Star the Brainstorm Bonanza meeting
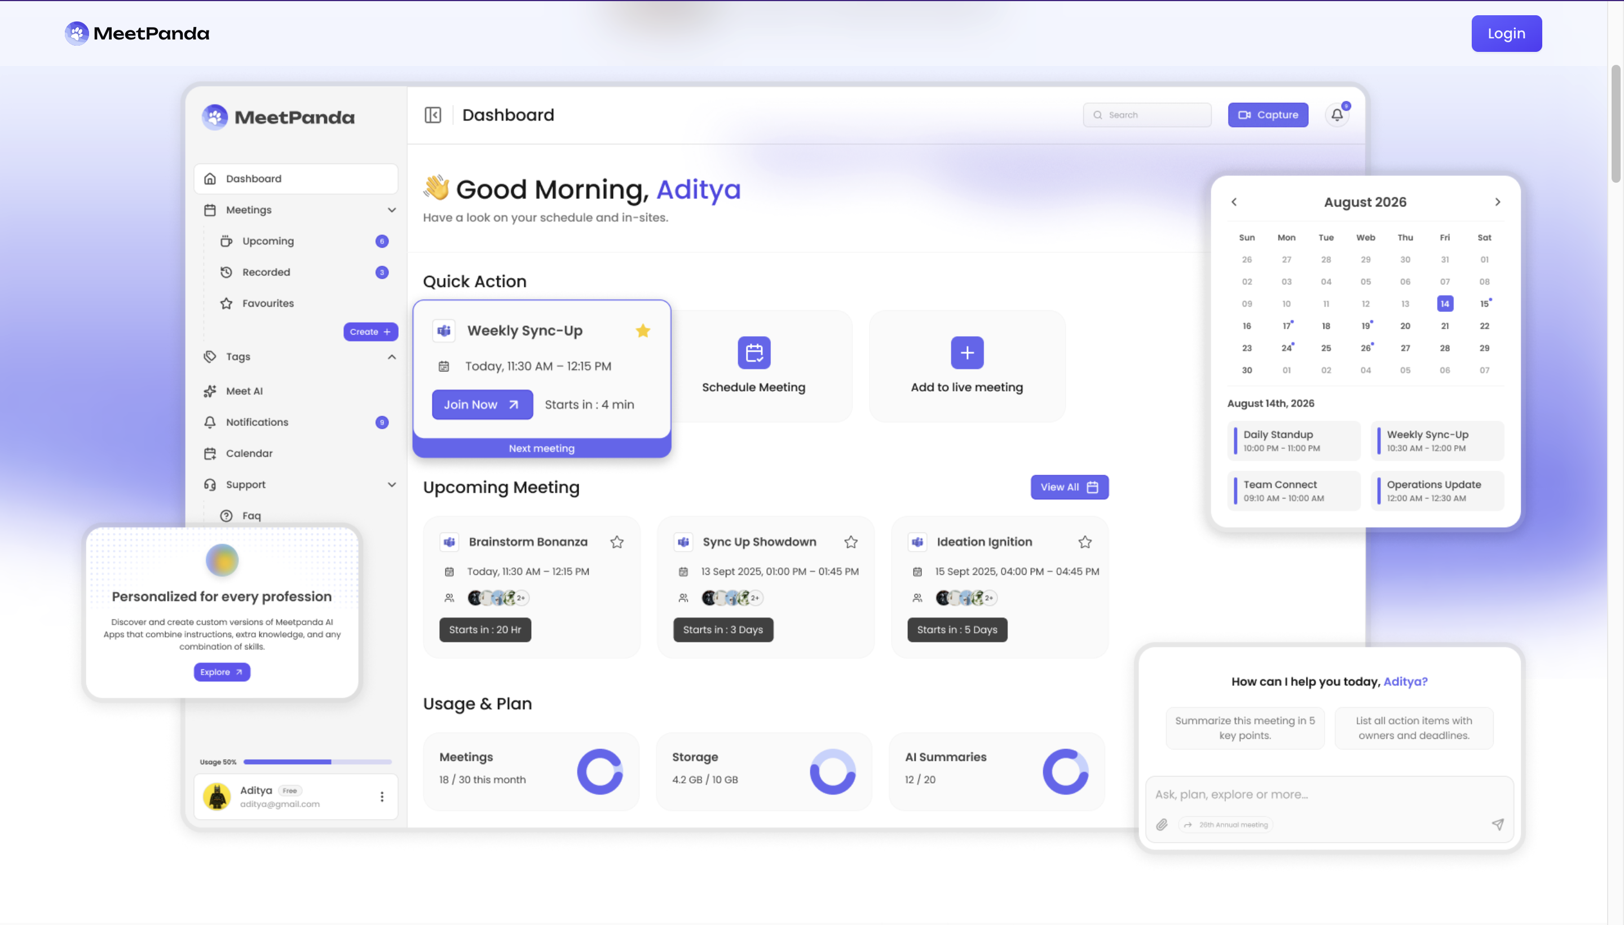This screenshot has height=925, width=1624. (x=616, y=542)
